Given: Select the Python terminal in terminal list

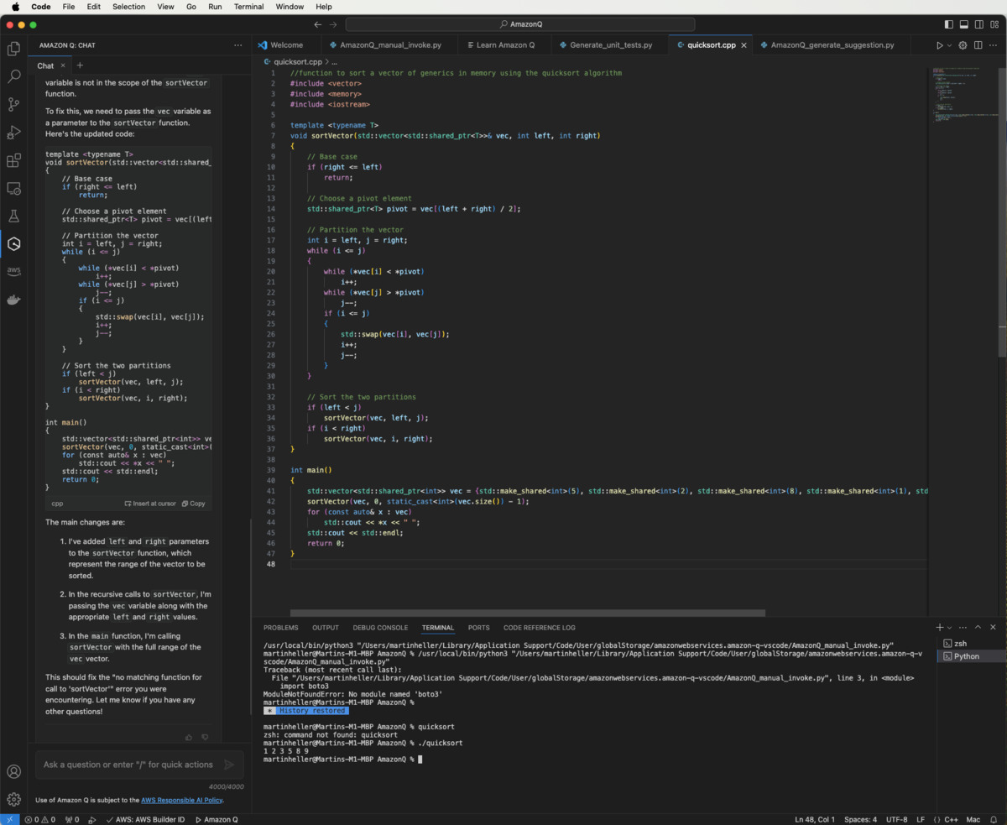Looking at the screenshot, I should [968, 655].
